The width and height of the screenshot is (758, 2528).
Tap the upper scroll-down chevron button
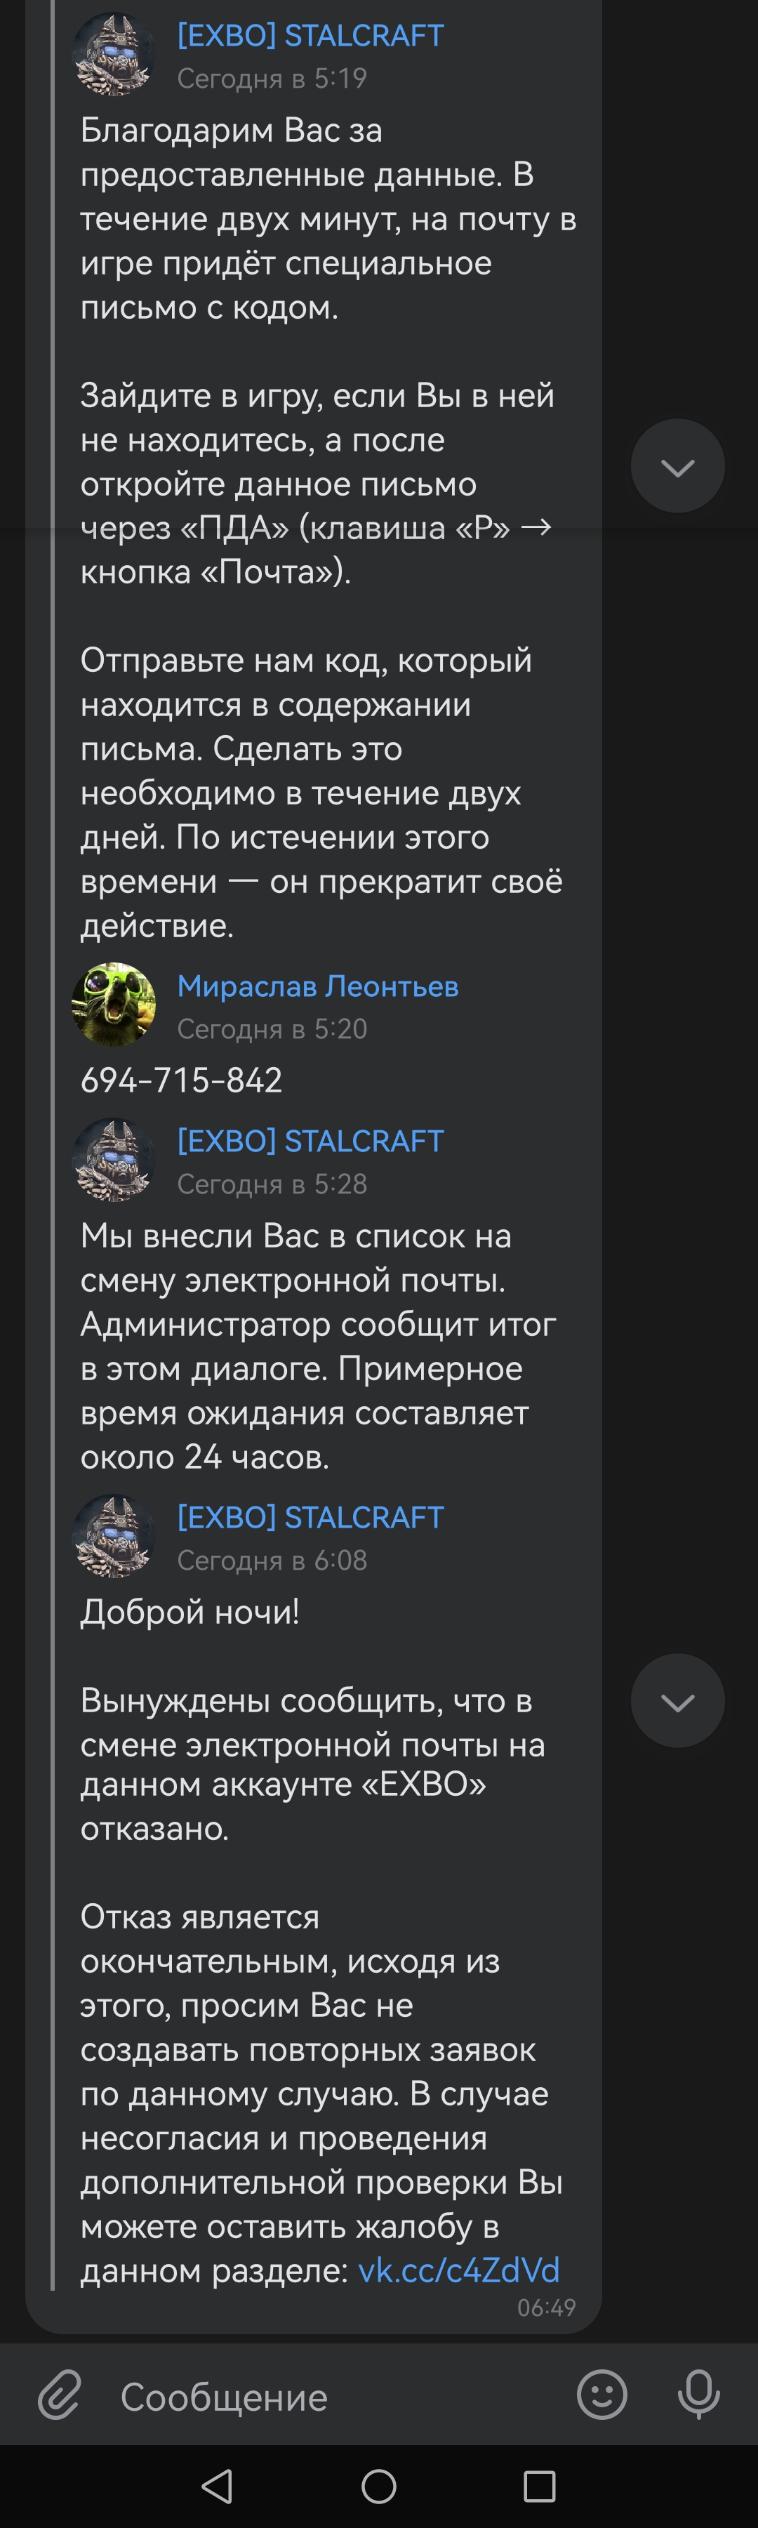click(677, 466)
